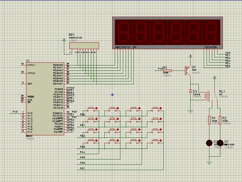The image size is (242, 182).
Task: Click the power terminal above the RL1 contact
Action: pos(214,78)
